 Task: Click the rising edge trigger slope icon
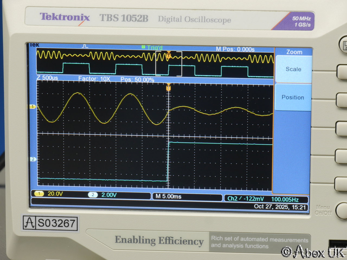click(240, 199)
